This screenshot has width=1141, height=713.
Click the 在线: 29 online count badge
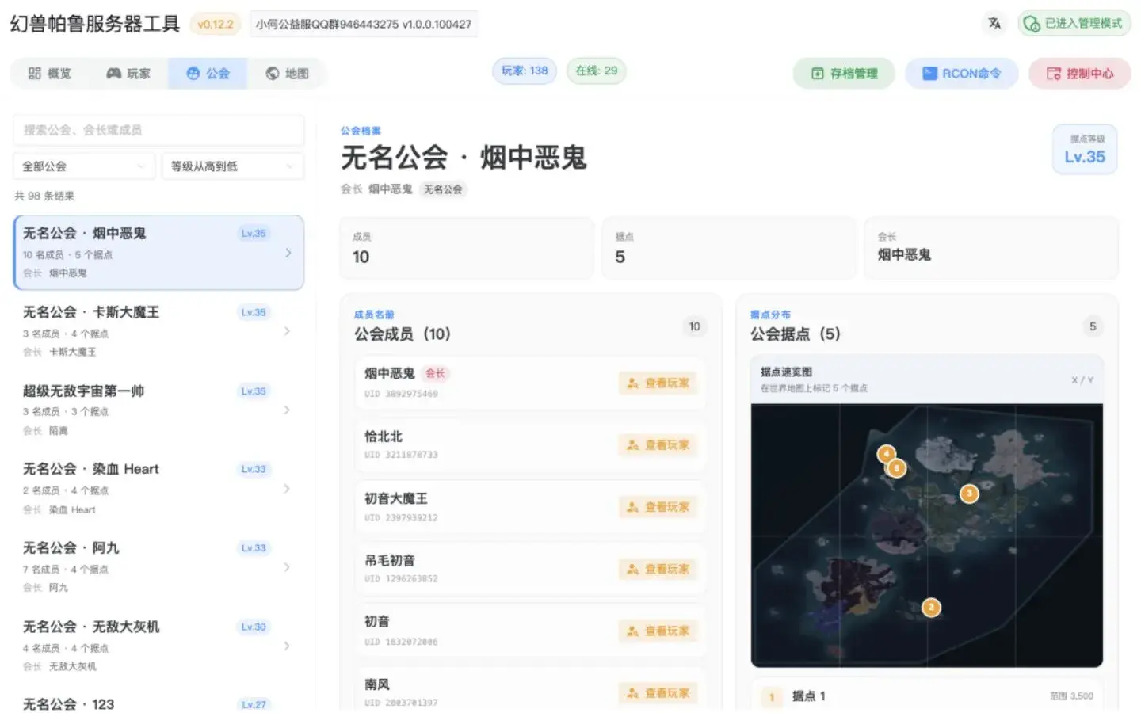(597, 71)
